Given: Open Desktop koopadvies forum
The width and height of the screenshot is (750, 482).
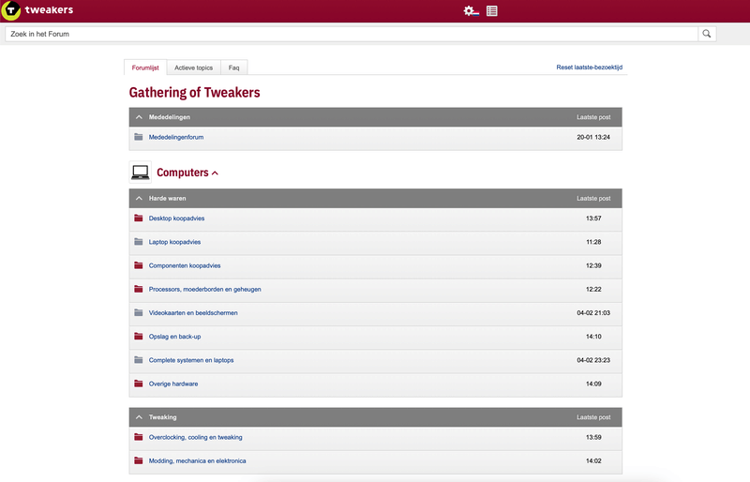Looking at the screenshot, I should pyautogui.click(x=176, y=218).
